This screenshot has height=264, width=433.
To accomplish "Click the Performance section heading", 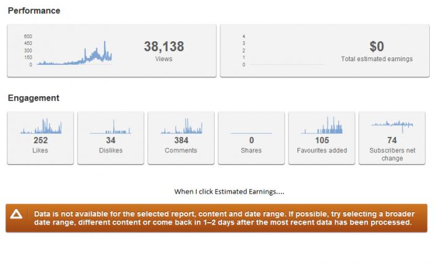I will pyautogui.click(x=34, y=10).
